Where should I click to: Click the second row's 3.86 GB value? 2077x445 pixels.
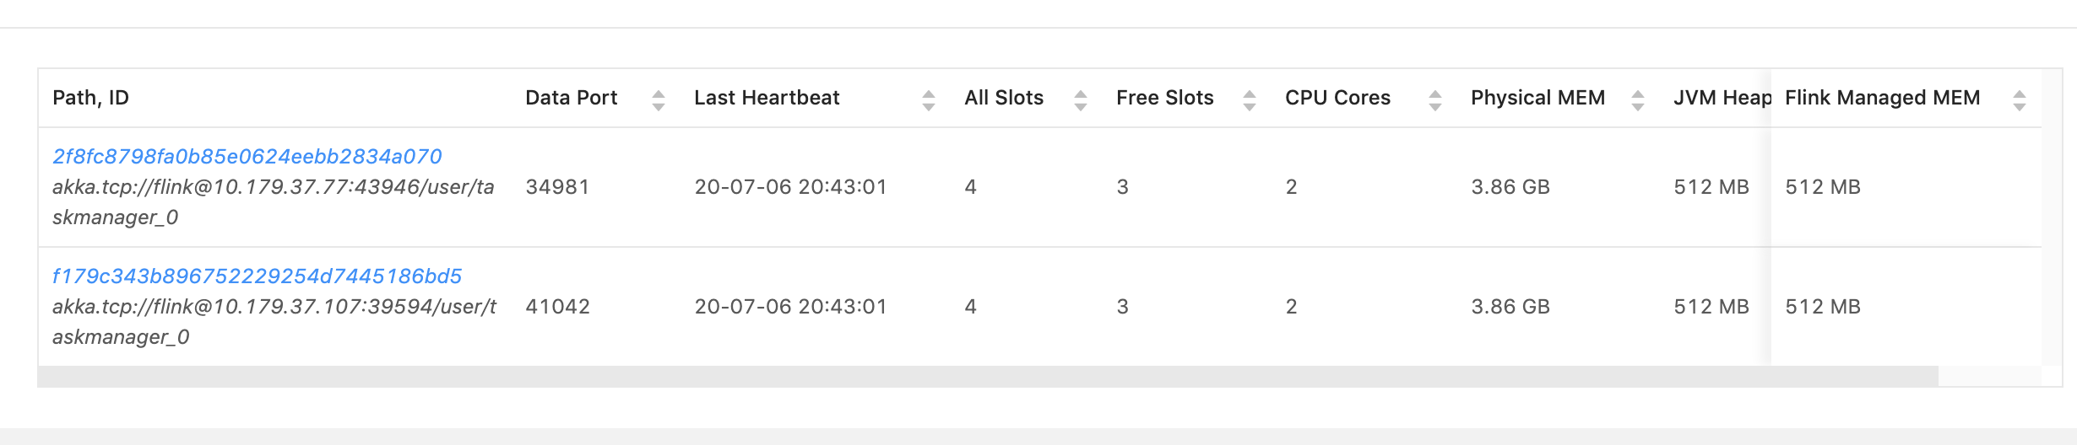click(1510, 307)
